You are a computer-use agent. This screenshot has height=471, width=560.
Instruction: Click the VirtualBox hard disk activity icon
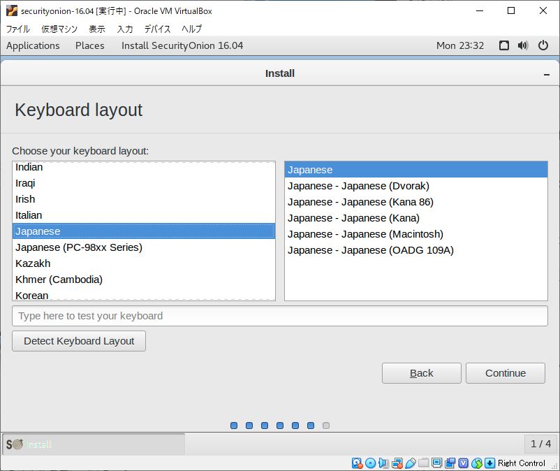coord(357,463)
